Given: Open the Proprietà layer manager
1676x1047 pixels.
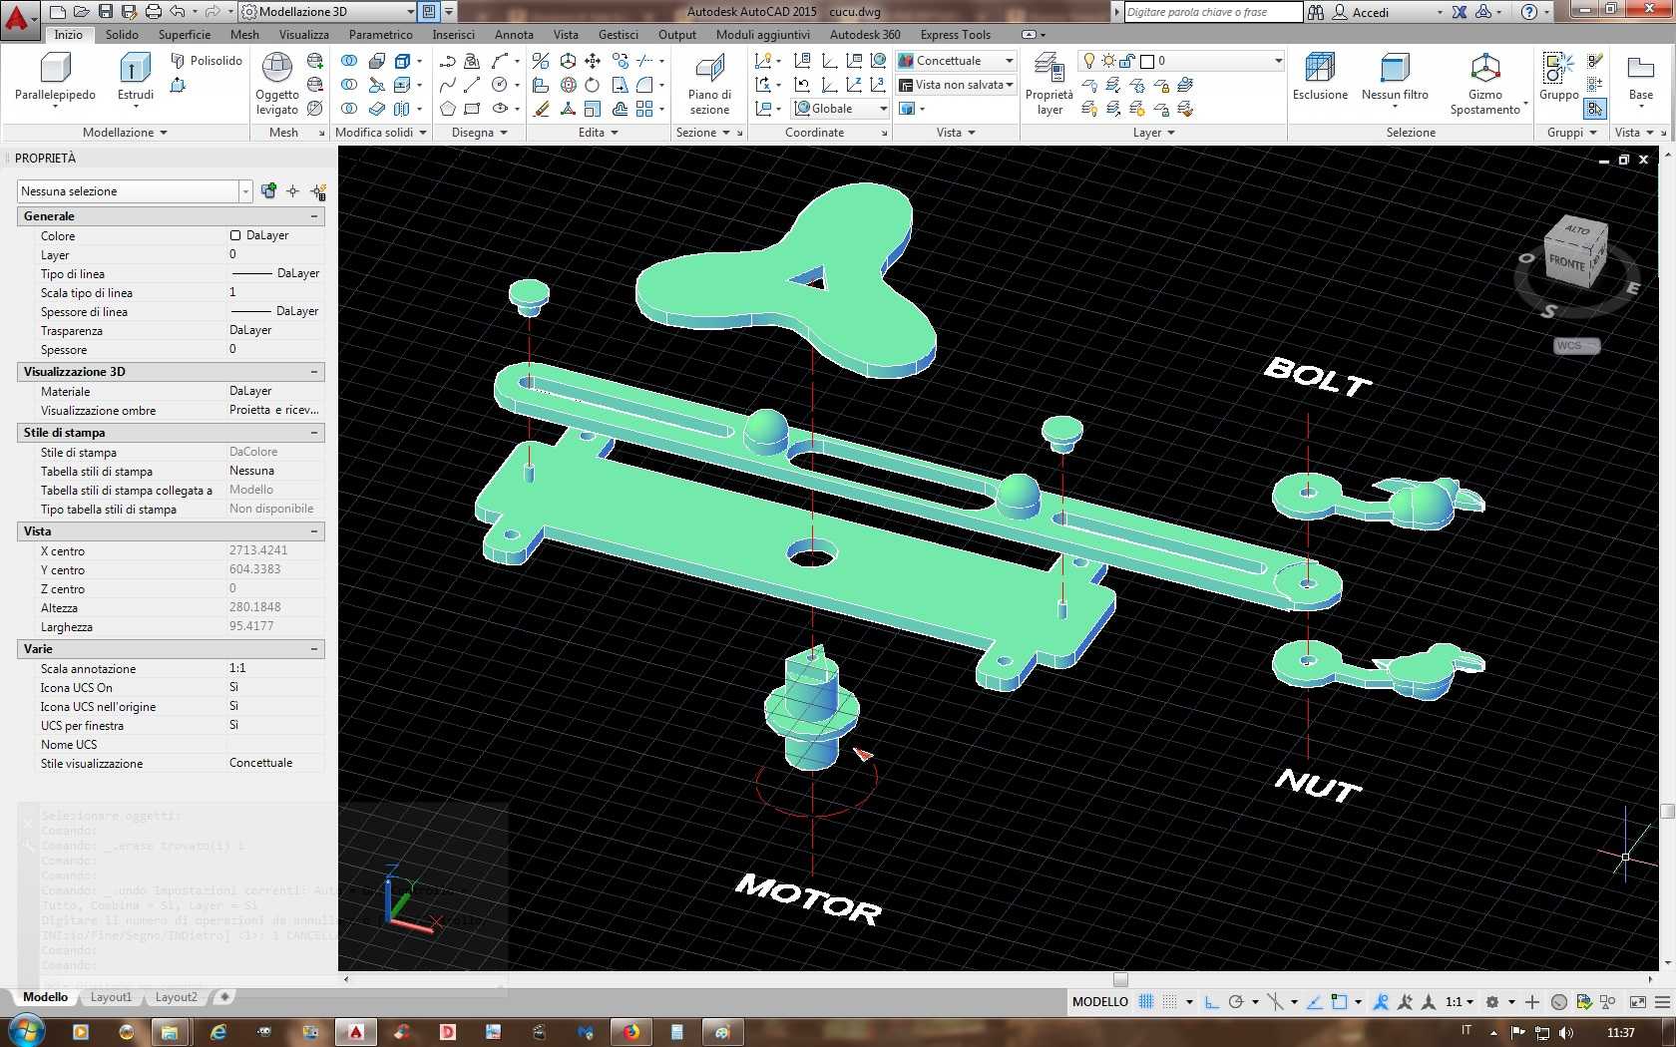Looking at the screenshot, I should pyautogui.click(x=1049, y=84).
